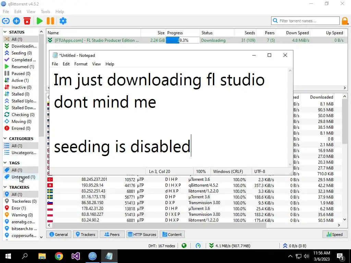Screen dimensions: 351x263
Task: Click the orange lock icon in toolbar
Action: [x=345, y=21]
